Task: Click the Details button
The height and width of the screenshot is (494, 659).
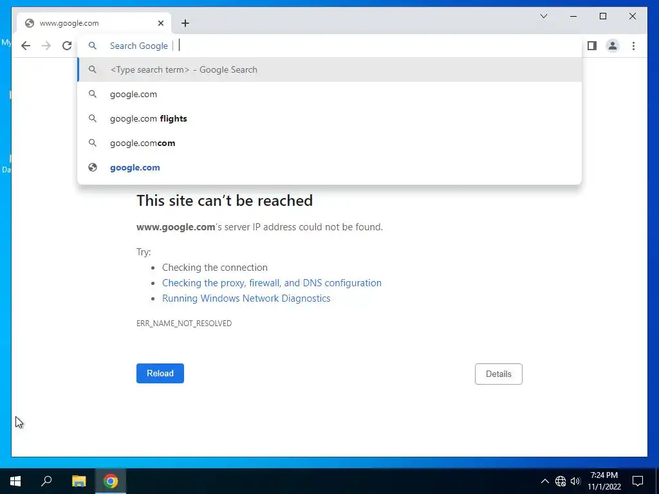Action: point(499,374)
